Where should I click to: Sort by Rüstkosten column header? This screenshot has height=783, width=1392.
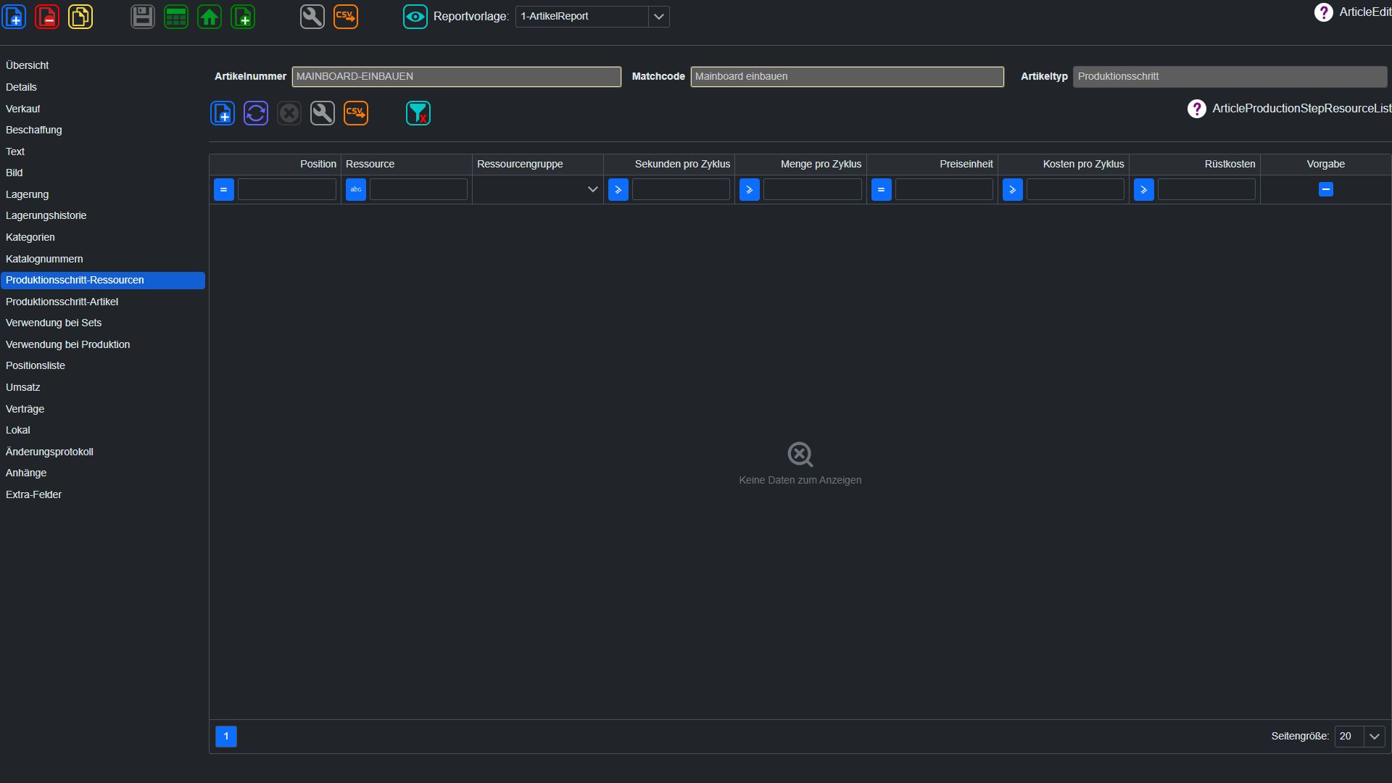pos(1195,165)
